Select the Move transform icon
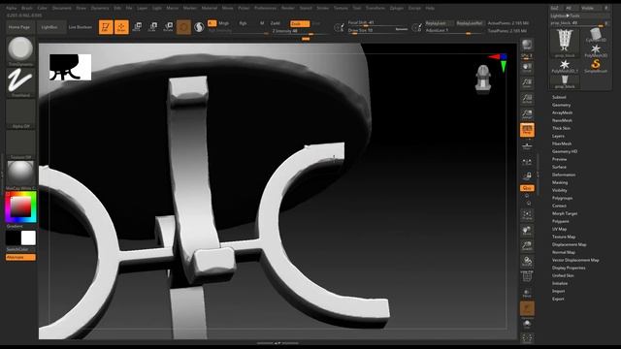Image resolution: width=621 pixels, height=349 pixels. (138, 27)
